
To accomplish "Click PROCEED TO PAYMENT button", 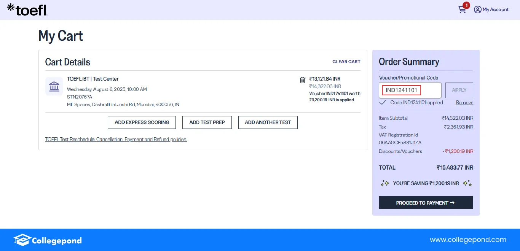I will 426,203.
